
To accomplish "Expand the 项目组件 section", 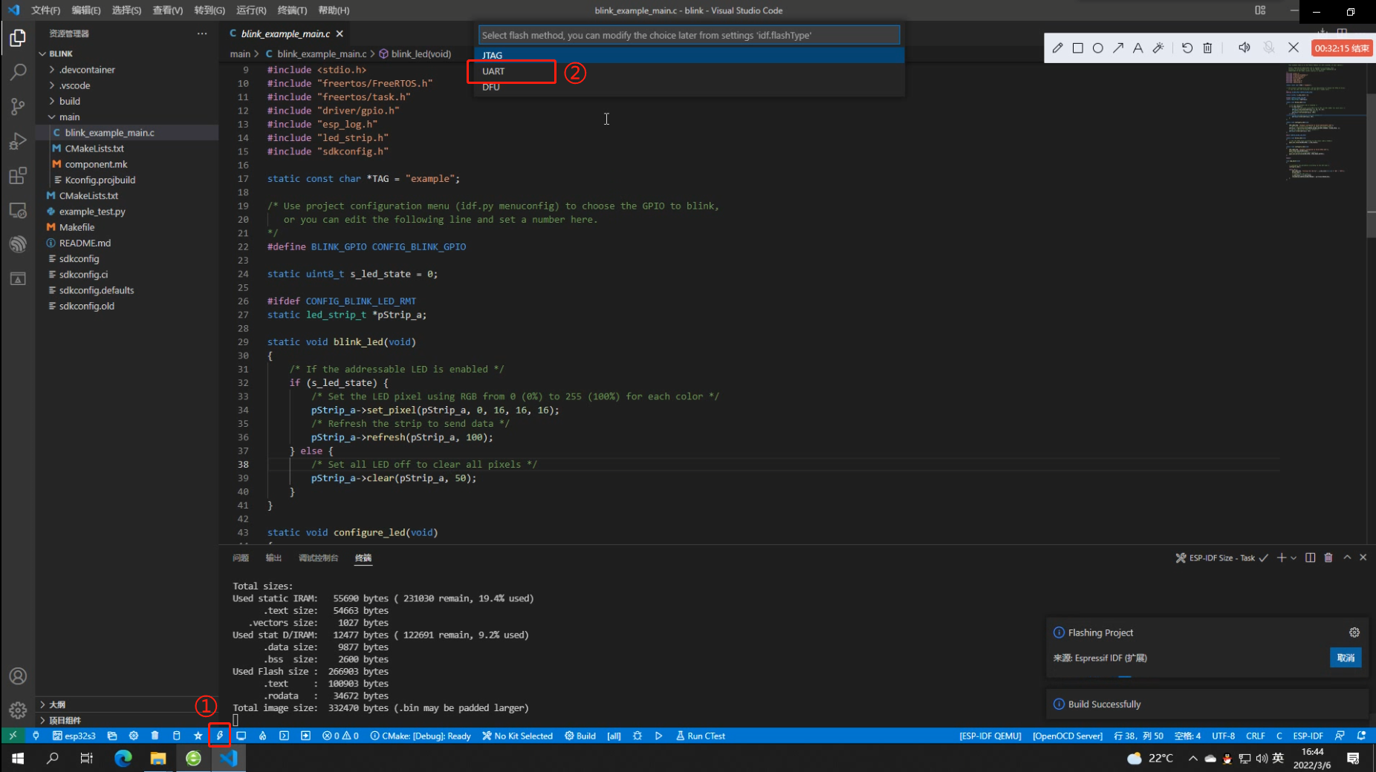I will [126, 720].
